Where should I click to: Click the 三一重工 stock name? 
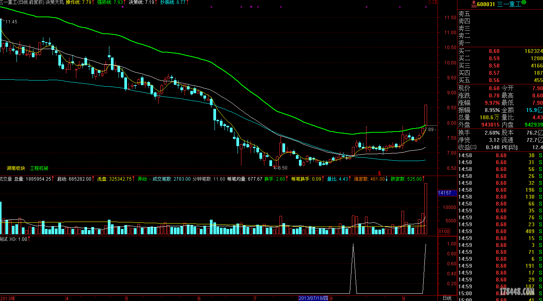click(509, 4)
